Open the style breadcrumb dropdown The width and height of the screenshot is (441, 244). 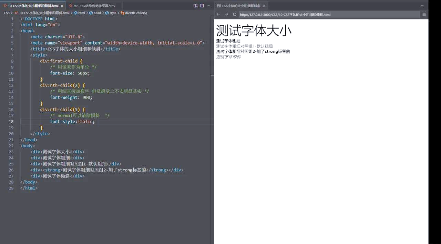113,13
